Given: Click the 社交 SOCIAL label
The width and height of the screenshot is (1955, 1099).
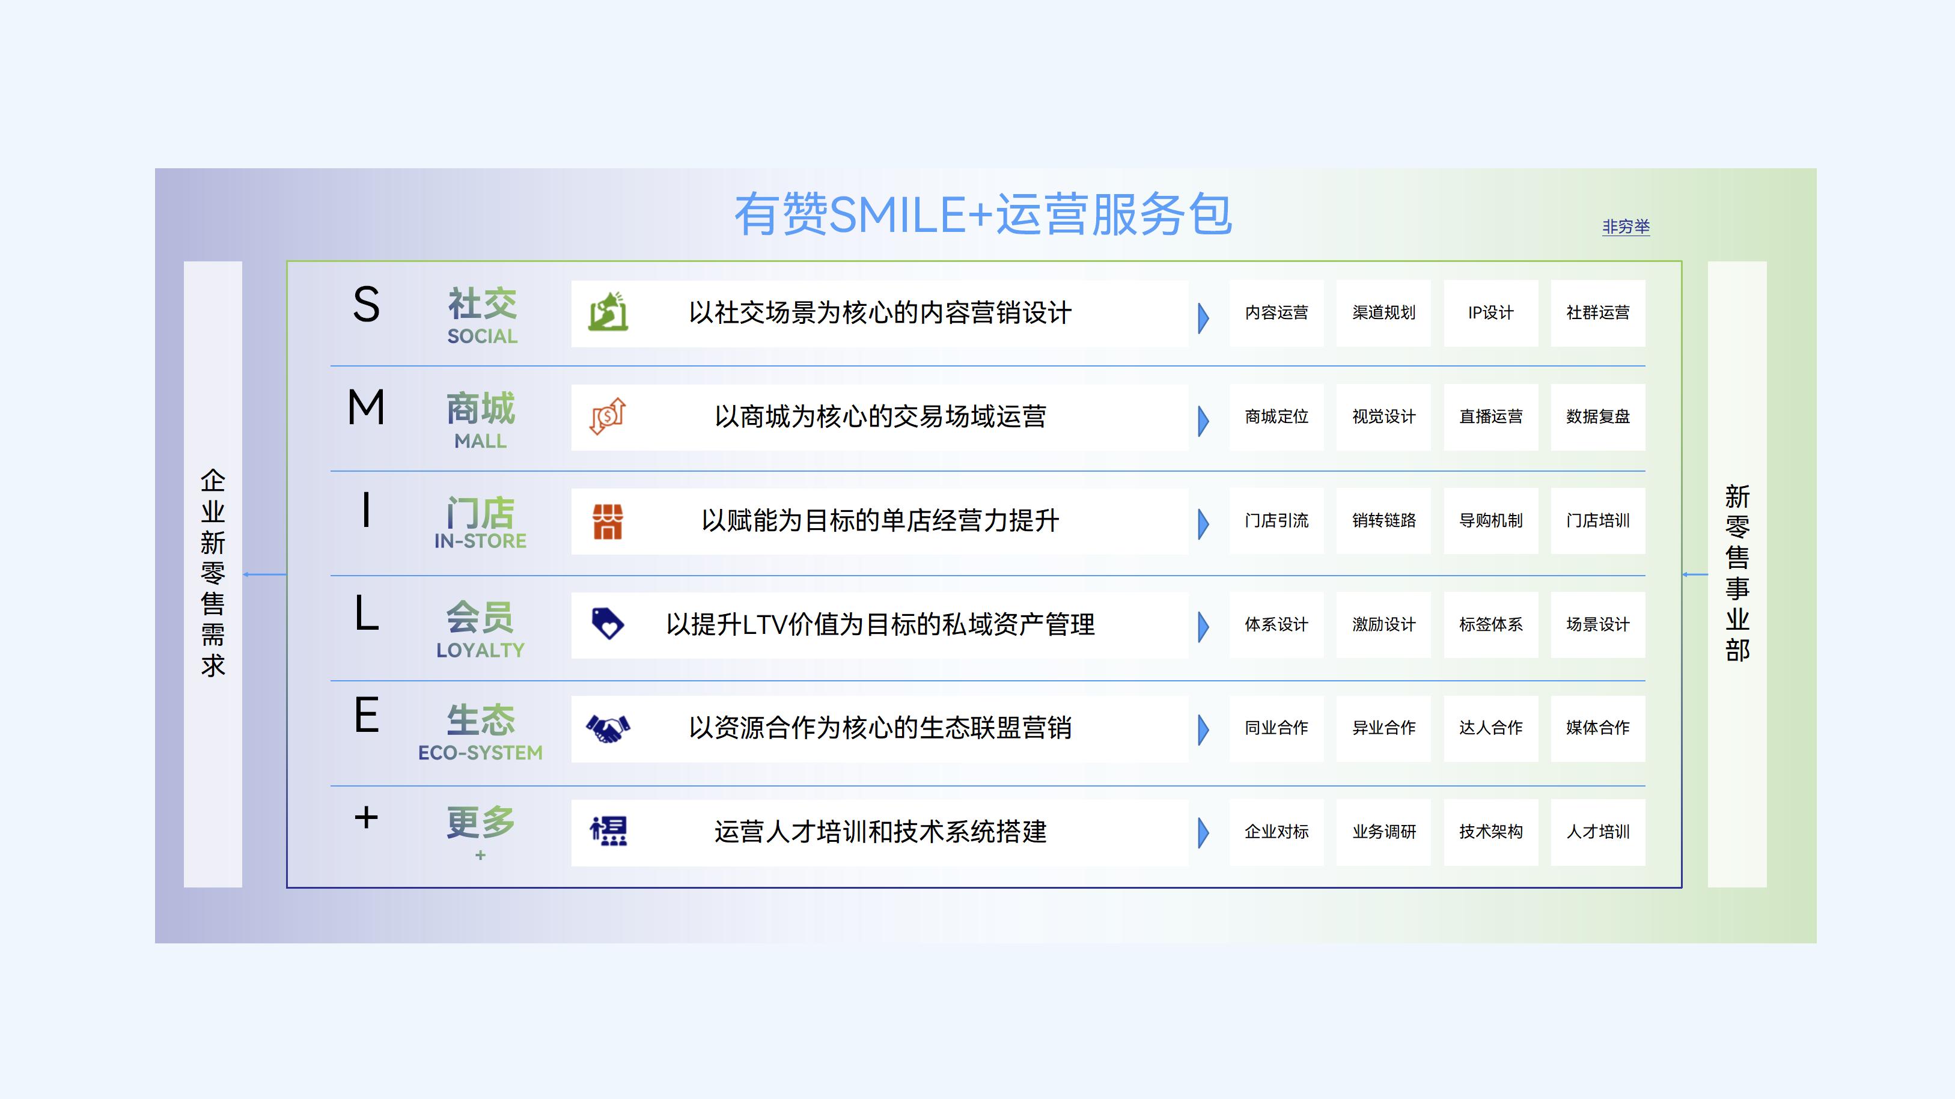Looking at the screenshot, I should click(x=482, y=315).
